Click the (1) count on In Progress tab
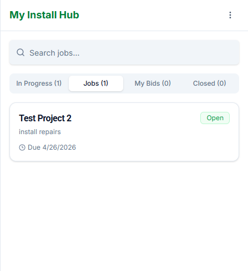This screenshot has width=248, height=271. [x=58, y=83]
